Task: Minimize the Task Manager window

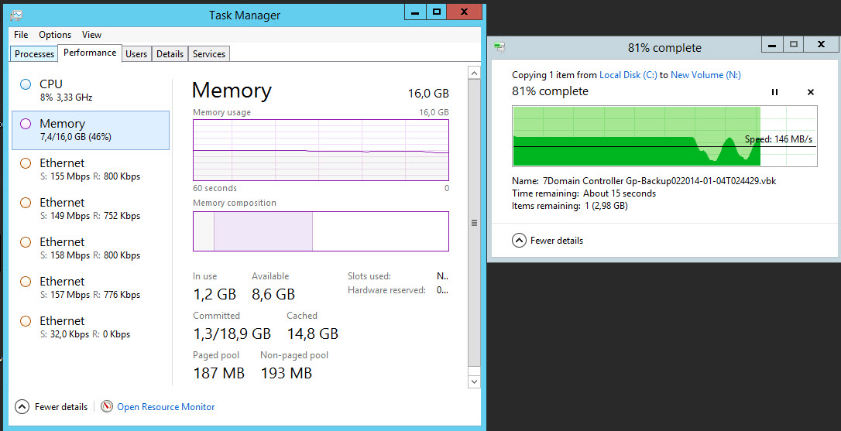Action: coord(414,12)
